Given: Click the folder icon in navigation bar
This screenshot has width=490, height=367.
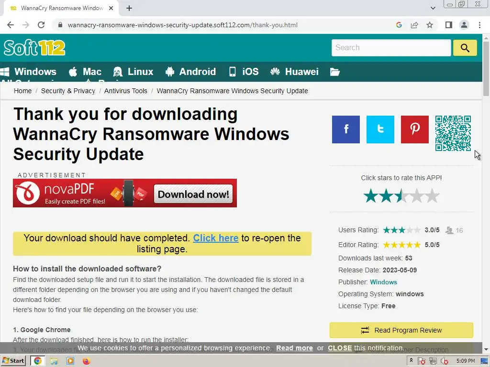Looking at the screenshot, I should pos(334,72).
